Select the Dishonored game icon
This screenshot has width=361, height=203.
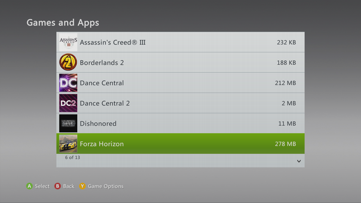68,123
